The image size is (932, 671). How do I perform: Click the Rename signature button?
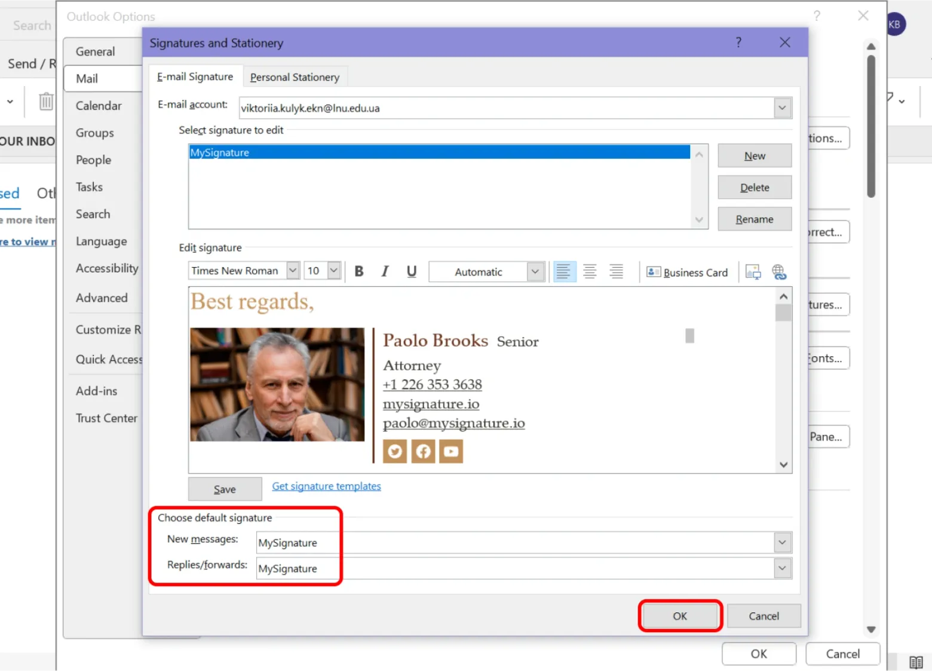755,219
